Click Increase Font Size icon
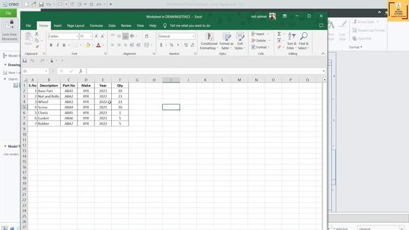 coord(96,36)
